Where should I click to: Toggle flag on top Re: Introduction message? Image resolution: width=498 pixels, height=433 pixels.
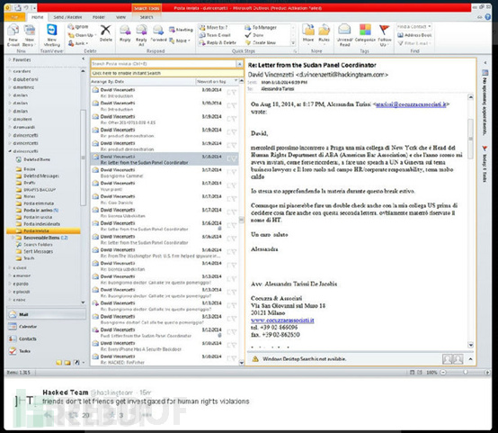[x=234, y=92]
